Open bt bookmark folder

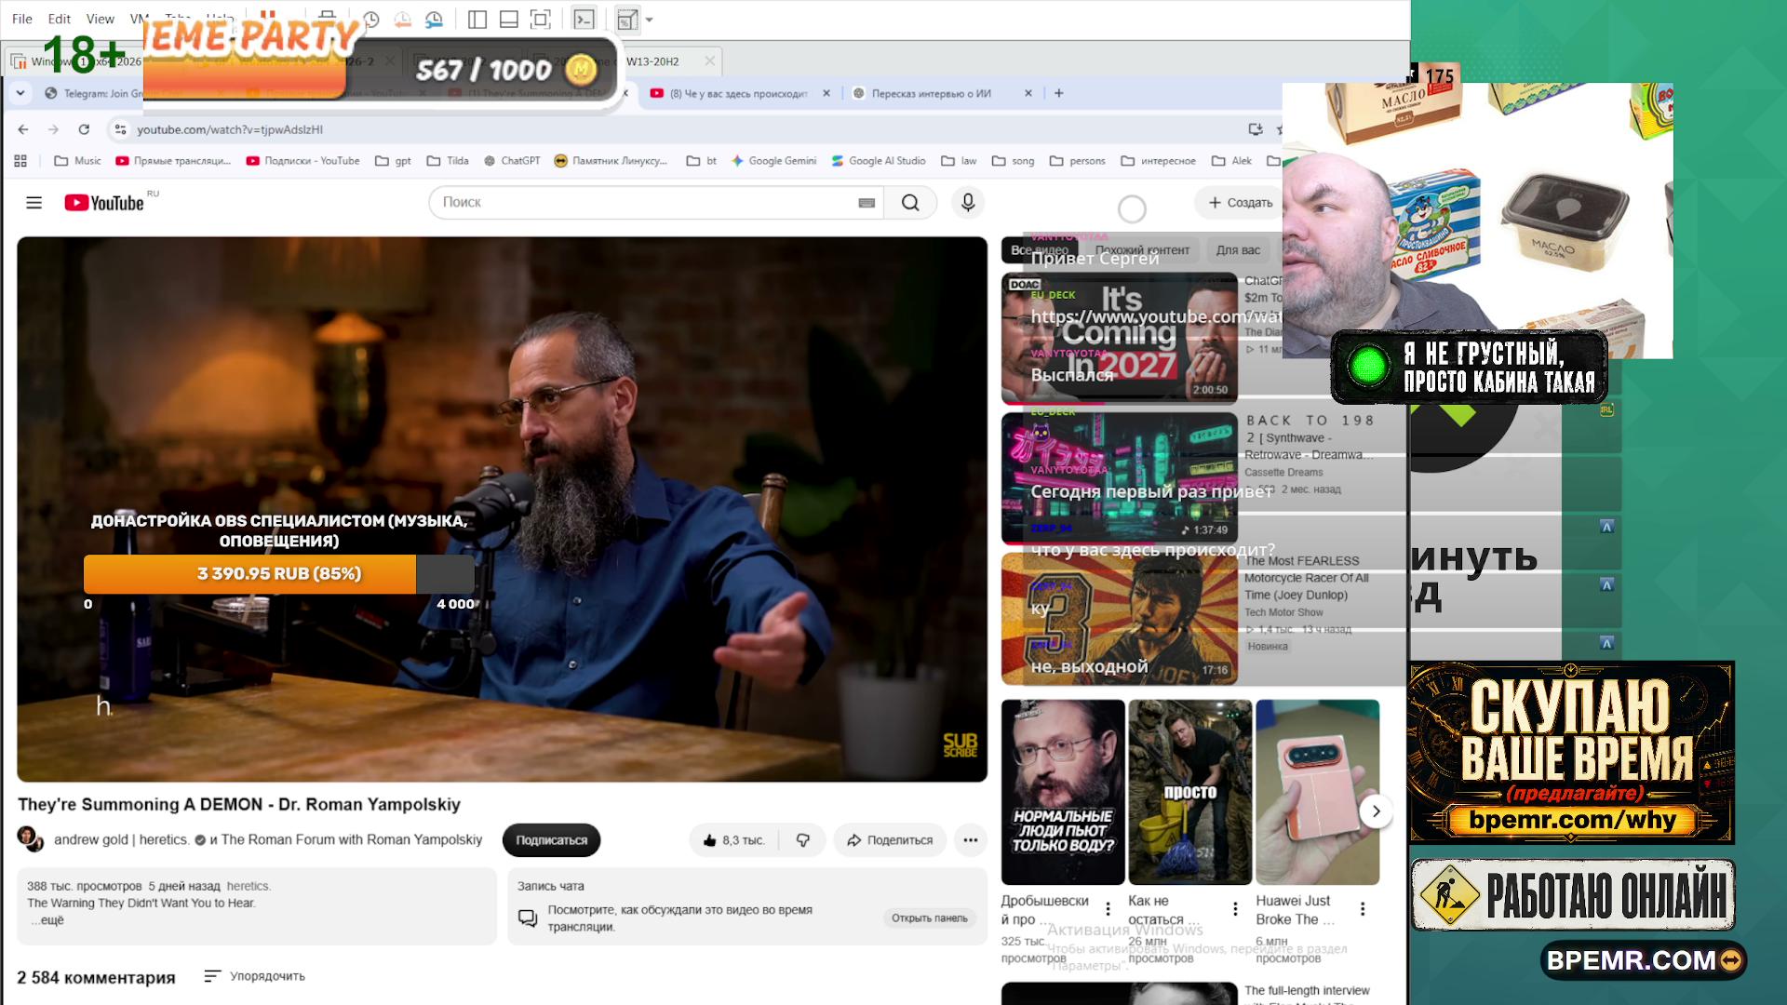pyautogui.click(x=702, y=161)
